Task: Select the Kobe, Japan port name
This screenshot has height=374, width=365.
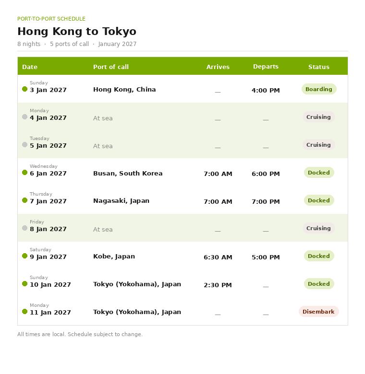Action: coord(114,257)
